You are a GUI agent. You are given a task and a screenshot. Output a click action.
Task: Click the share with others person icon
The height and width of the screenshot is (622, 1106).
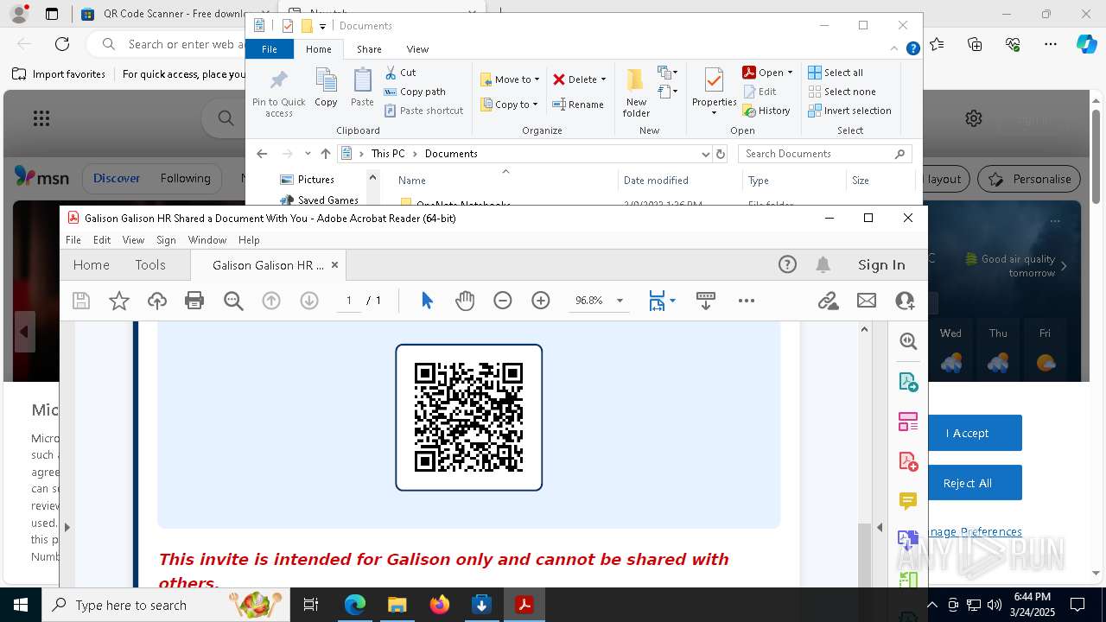click(x=905, y=301)
